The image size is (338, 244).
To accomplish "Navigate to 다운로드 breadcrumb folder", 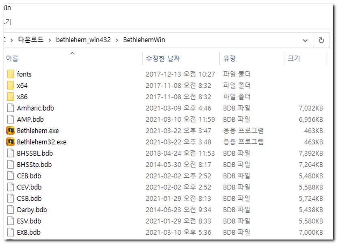I will pos(31,40).
